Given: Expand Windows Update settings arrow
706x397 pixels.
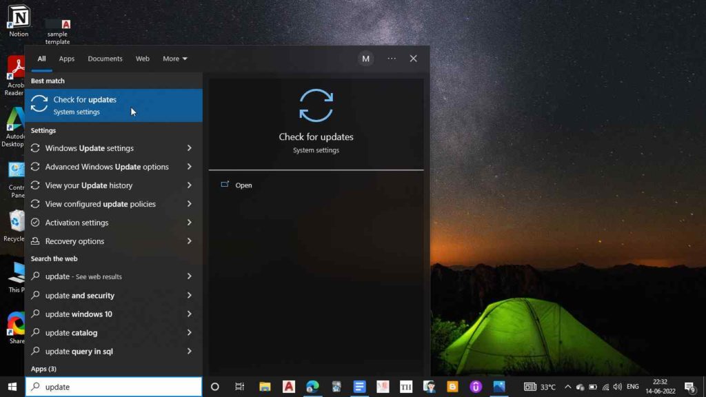Looking at the screenshot, I should click(189, 148).
